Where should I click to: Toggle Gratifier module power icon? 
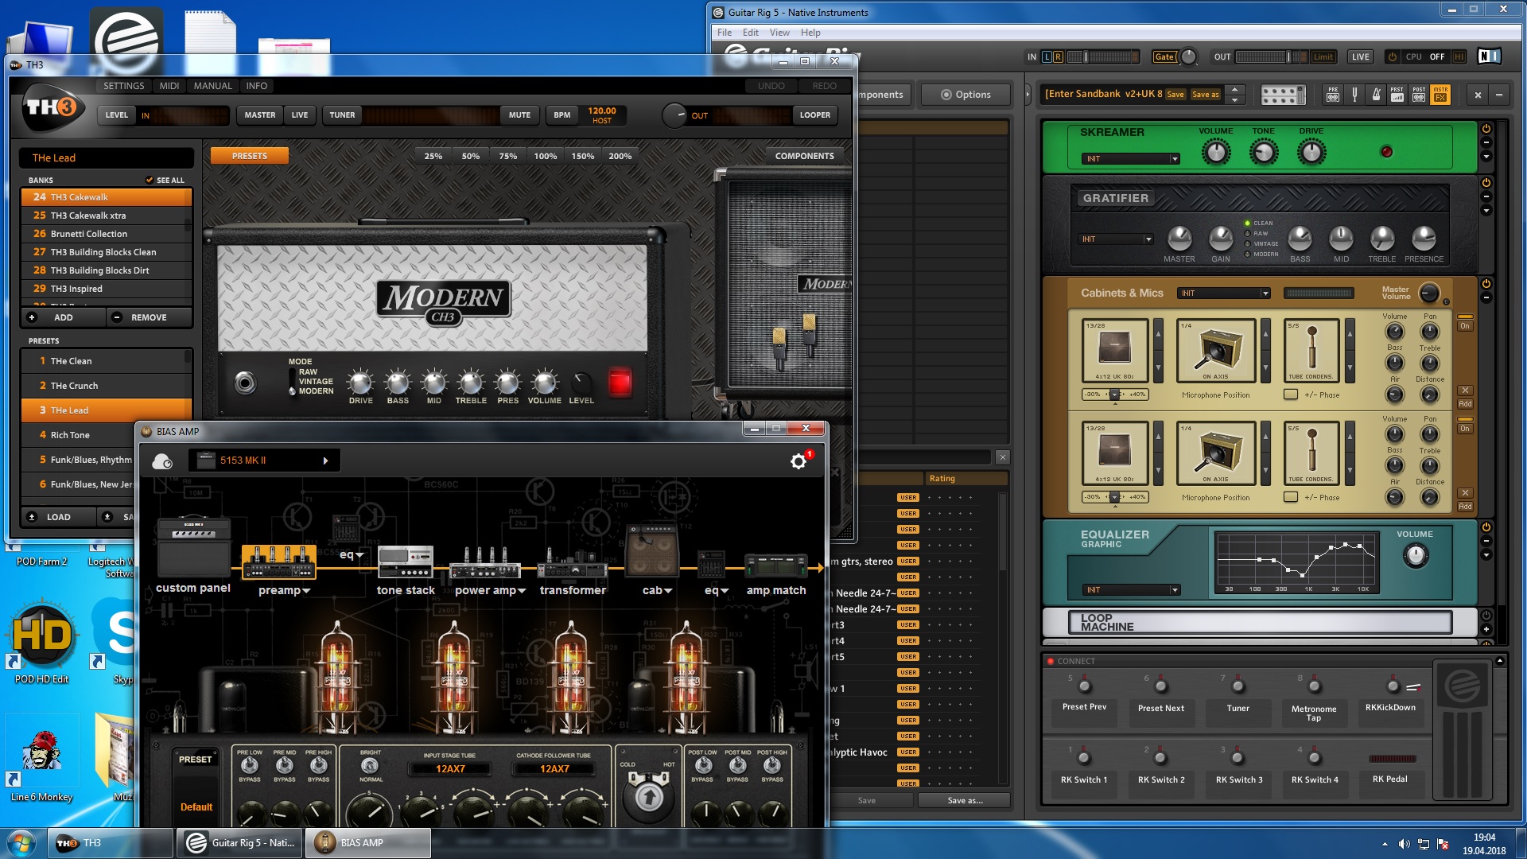click(x=1486, y=183)
